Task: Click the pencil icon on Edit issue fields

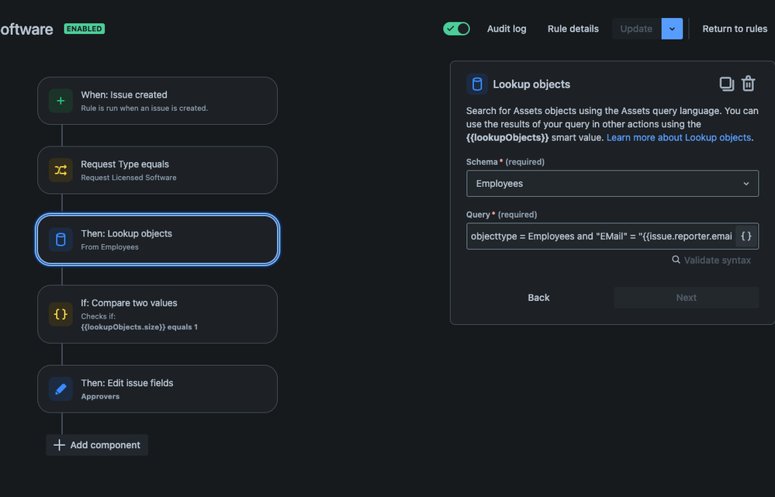Action: tap(61, 389)
